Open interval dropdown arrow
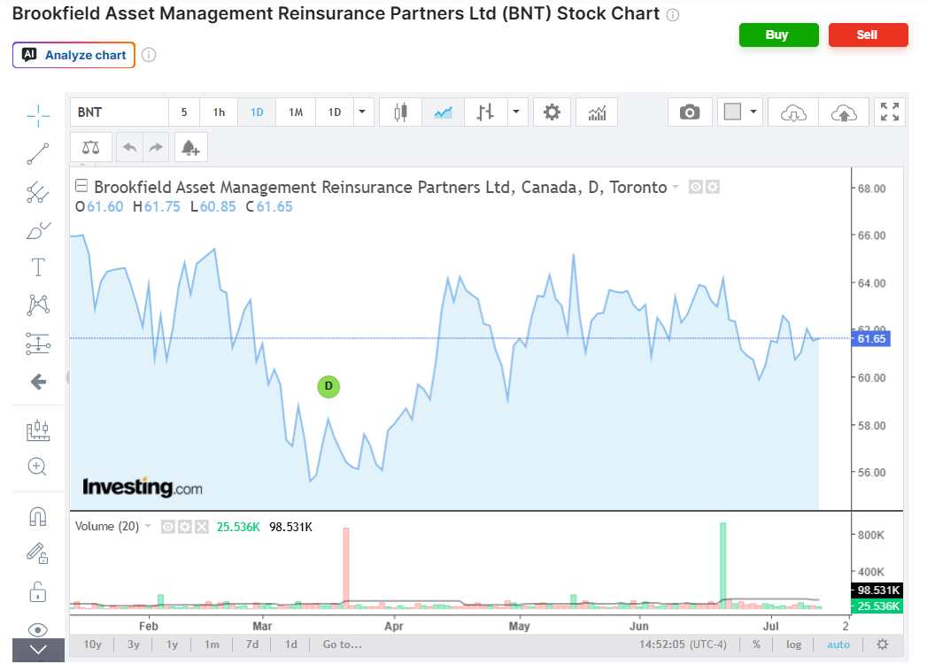Viewport: 927px width, 664px height. (363, 112)
